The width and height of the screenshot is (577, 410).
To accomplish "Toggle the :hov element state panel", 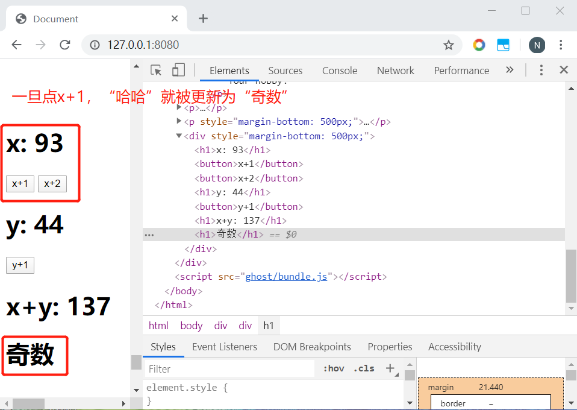I will pos(334,369).
